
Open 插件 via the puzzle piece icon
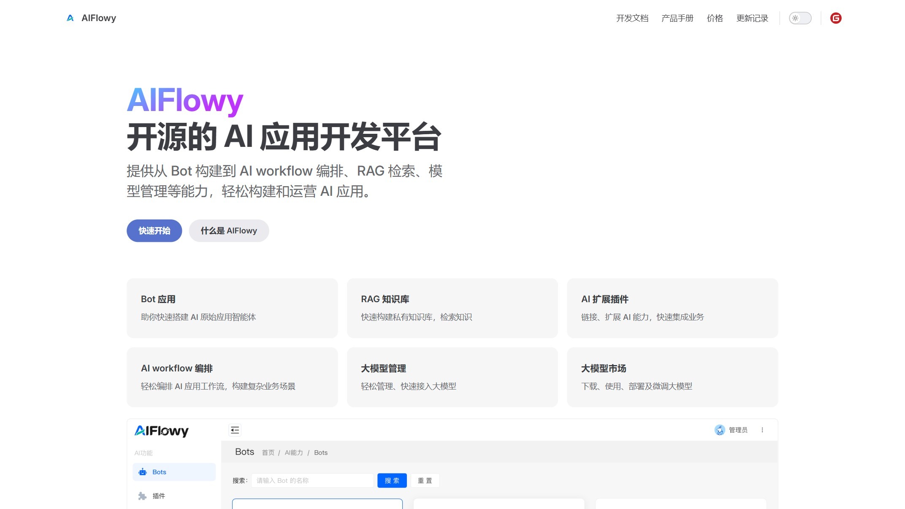click(x=143, y=496)
